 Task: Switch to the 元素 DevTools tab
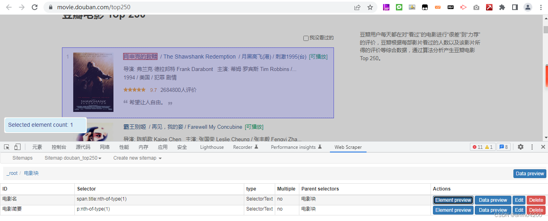(x=37, y=147)
